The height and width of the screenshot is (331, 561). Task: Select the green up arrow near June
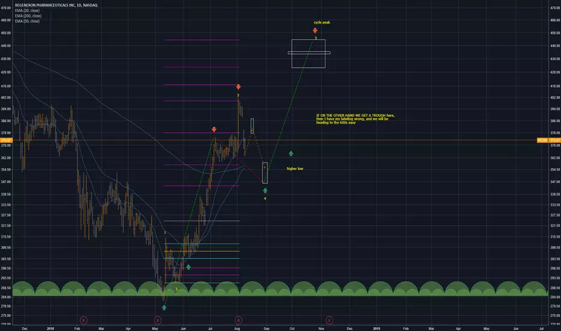coord(188,267)
